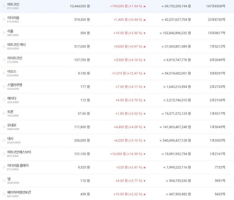
Task: Favorite the 에이다 ADA/KRW star
Action: [x=4, y=100]
